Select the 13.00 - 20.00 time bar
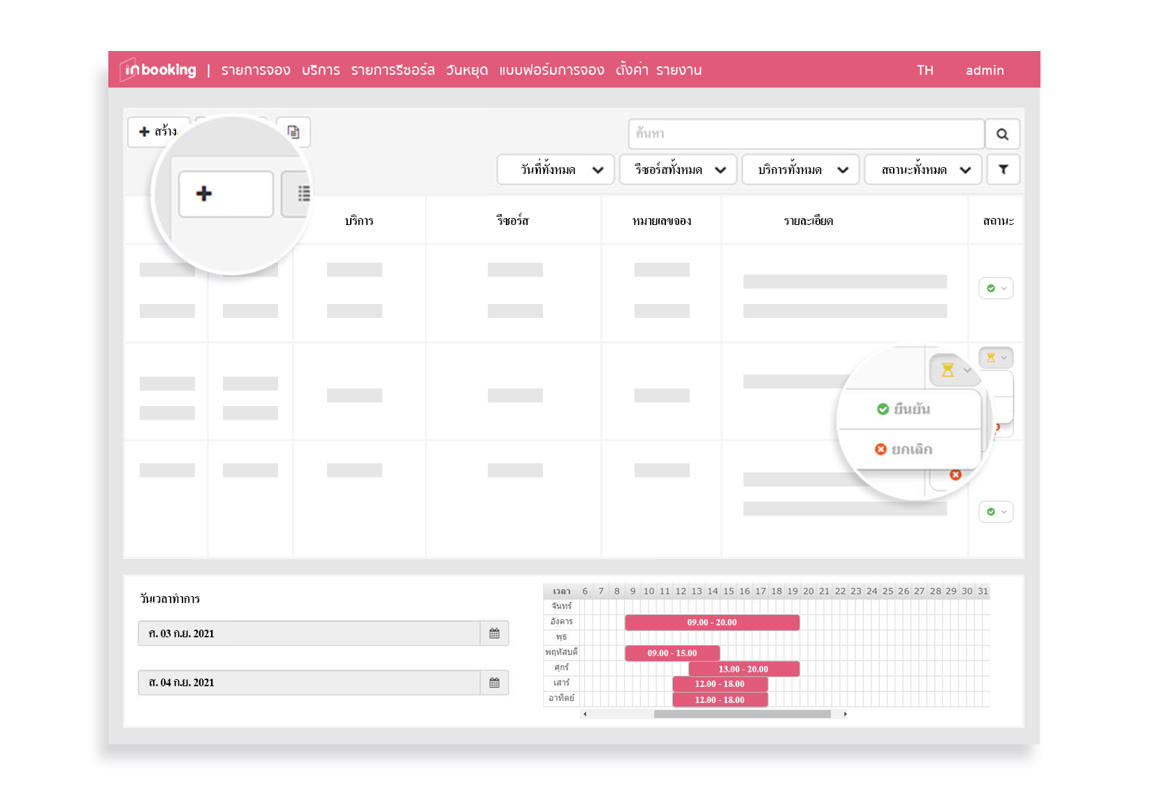This screenshot has width=1174, height=805. pyautogui.click(x=744, y=669)
